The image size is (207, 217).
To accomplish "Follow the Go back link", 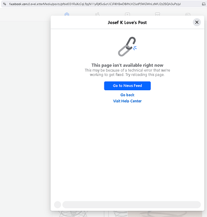I will click(x=127, y=95).
